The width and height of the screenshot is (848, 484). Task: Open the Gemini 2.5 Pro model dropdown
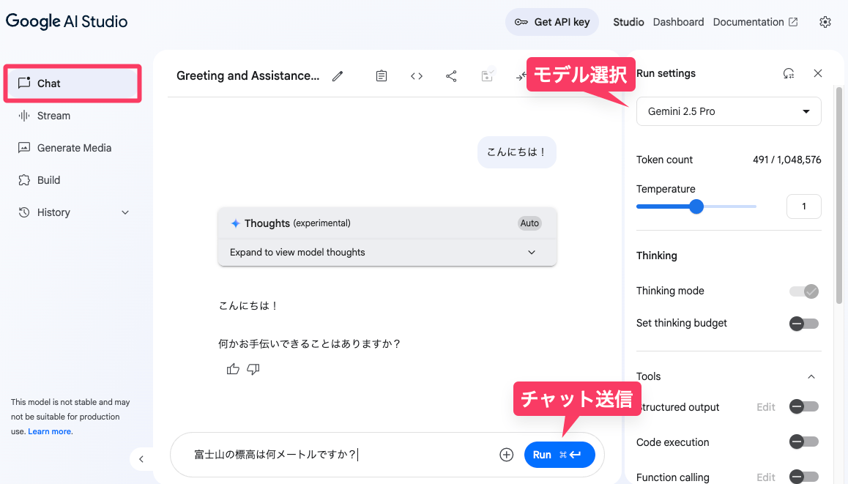[x=728, y=112]
